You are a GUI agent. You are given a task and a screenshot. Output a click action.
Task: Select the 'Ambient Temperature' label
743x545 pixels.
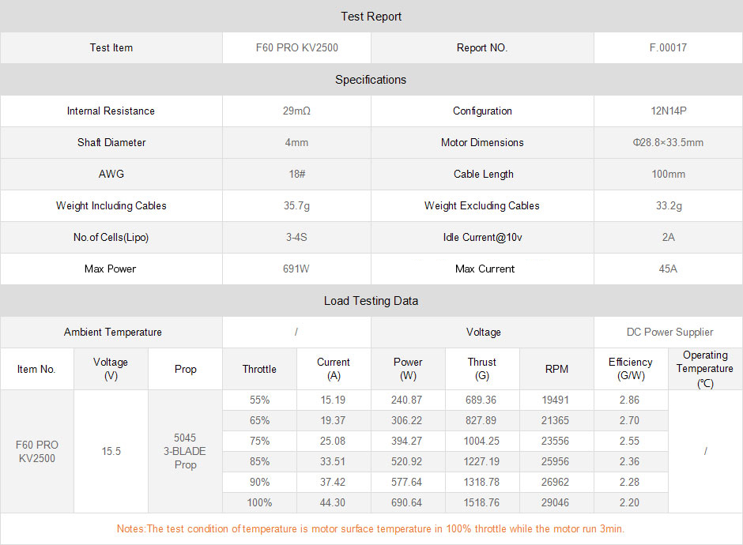(113, 332)
